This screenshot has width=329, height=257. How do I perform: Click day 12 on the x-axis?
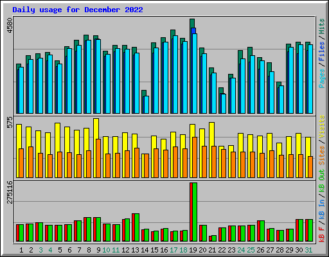pos(125,250)
